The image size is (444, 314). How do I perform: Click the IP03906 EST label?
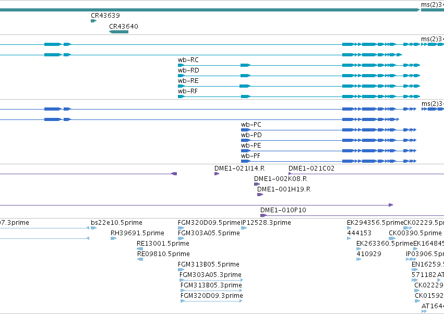pyautogui.click(x=425, y=254)
